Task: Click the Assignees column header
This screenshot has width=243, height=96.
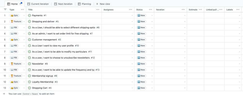Action: [109, 10]
